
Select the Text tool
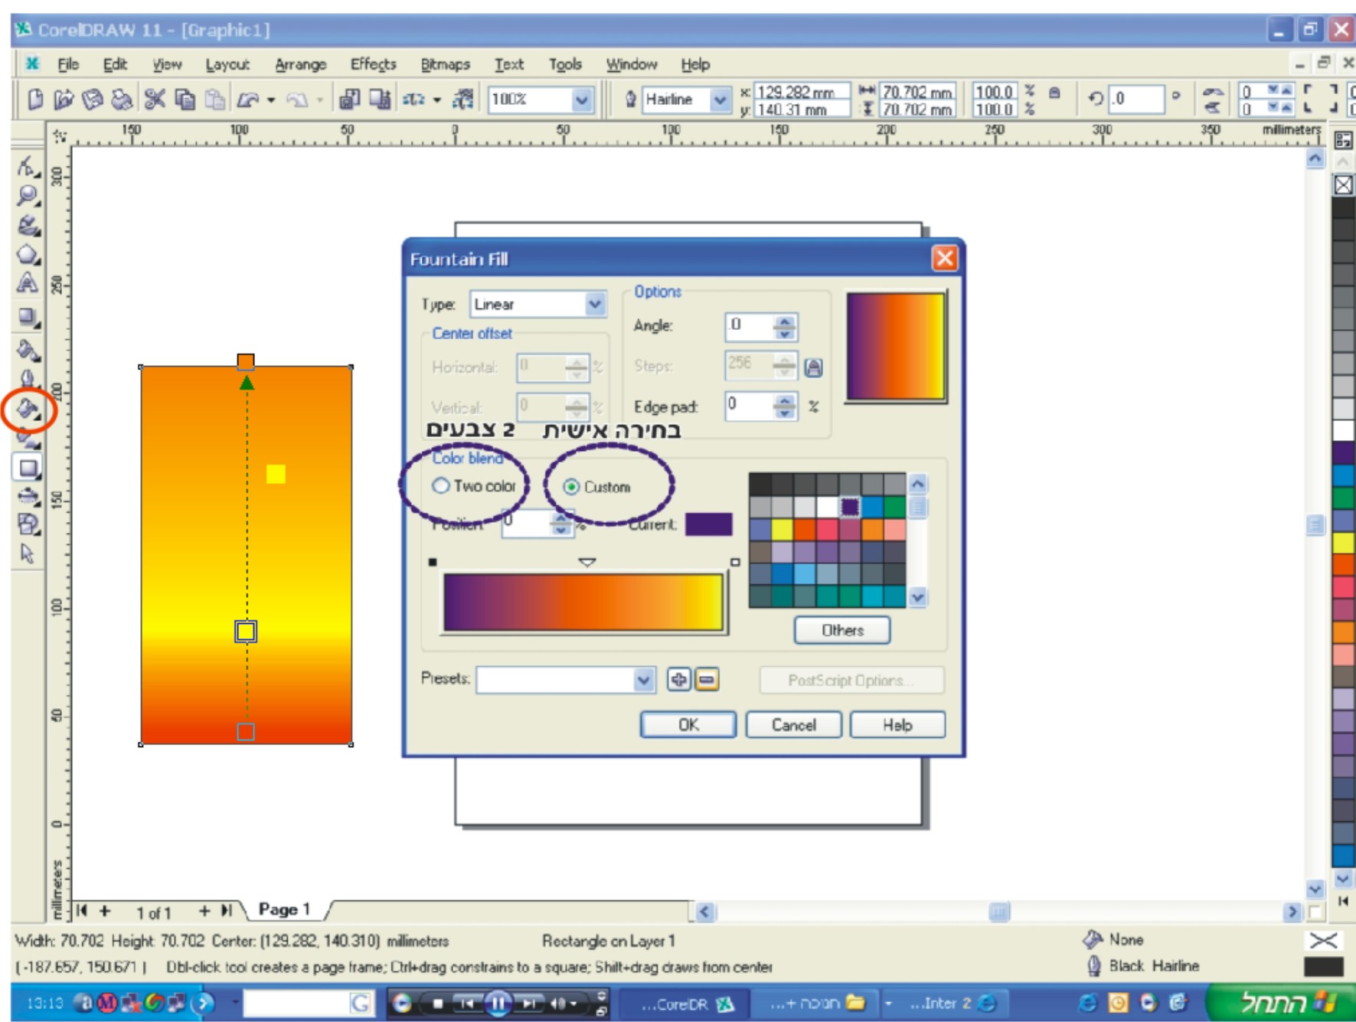coord(27,283)
